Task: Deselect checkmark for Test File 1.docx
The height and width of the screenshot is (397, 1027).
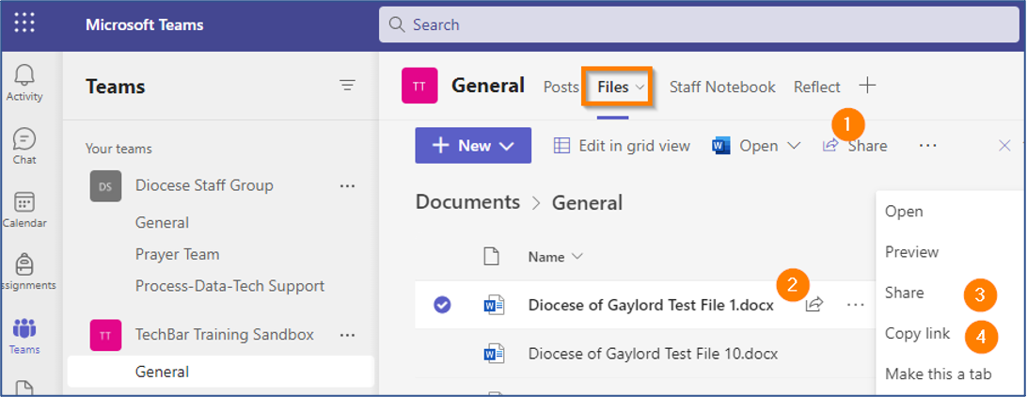Action: point(443,305)
